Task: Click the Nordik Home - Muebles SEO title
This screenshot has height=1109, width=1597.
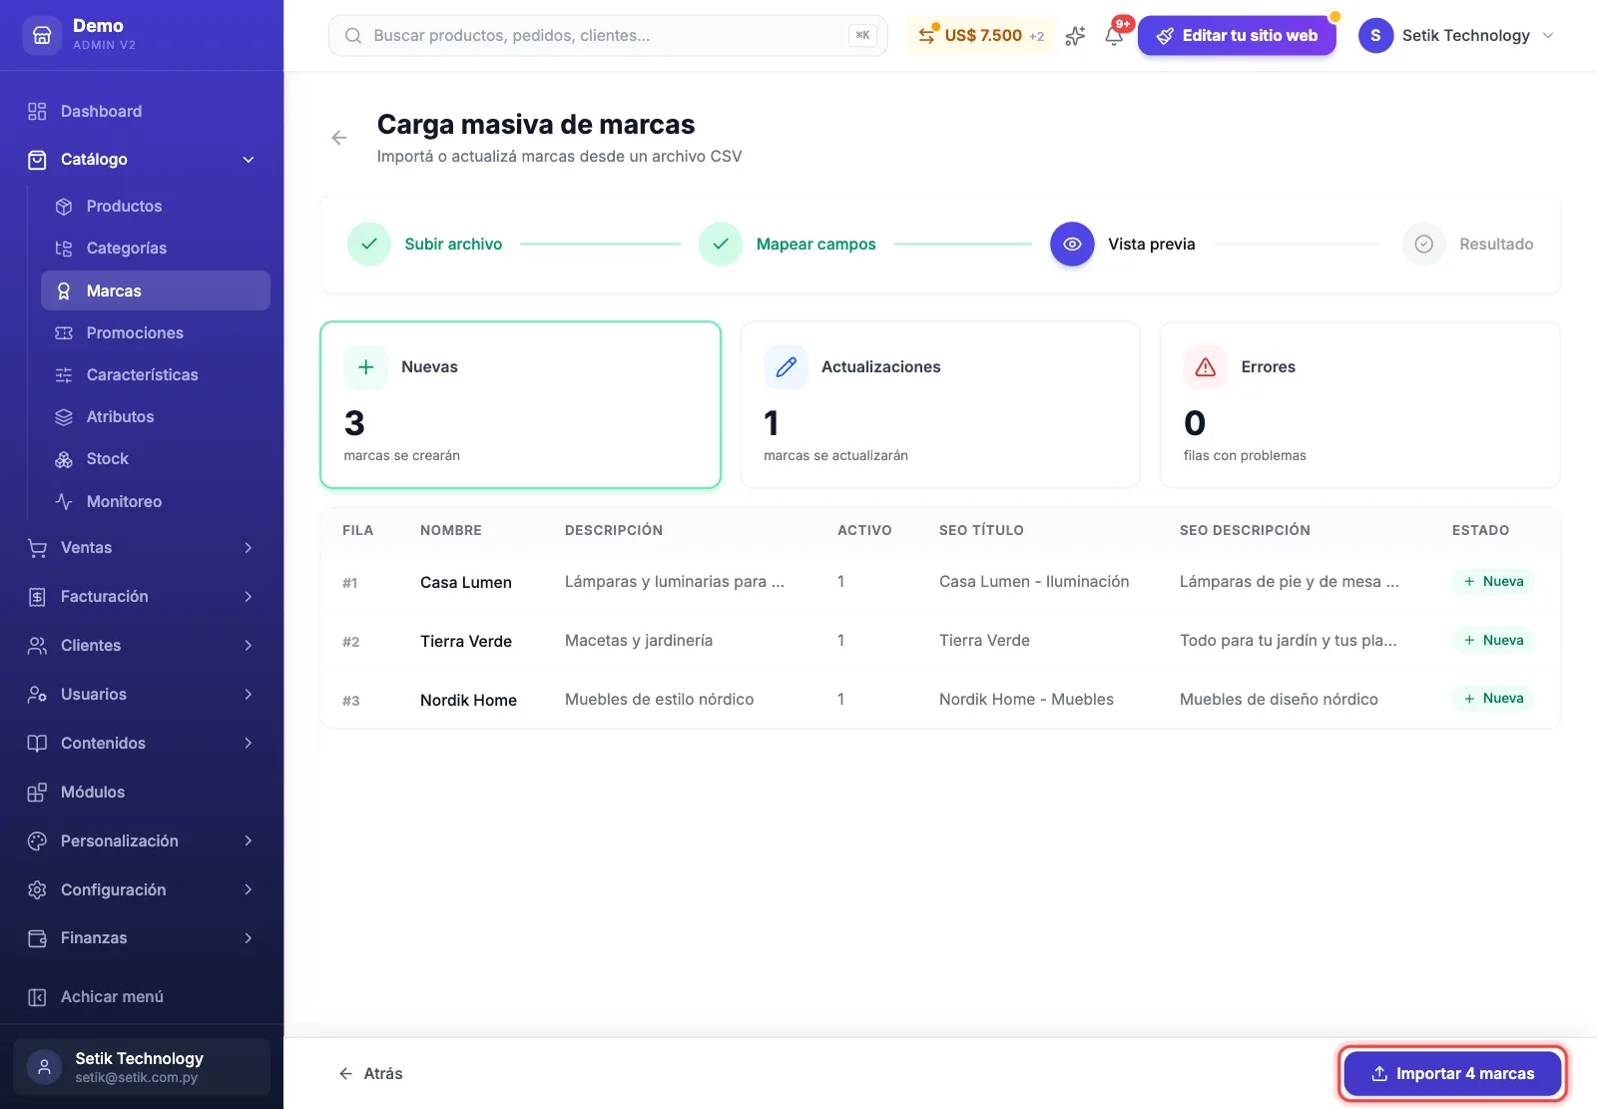Action: (x=1026, y=700)
